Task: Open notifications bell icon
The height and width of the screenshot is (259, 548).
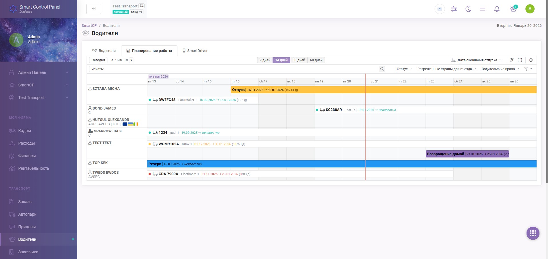Action: pyautogui.click(x=497, y=9)
